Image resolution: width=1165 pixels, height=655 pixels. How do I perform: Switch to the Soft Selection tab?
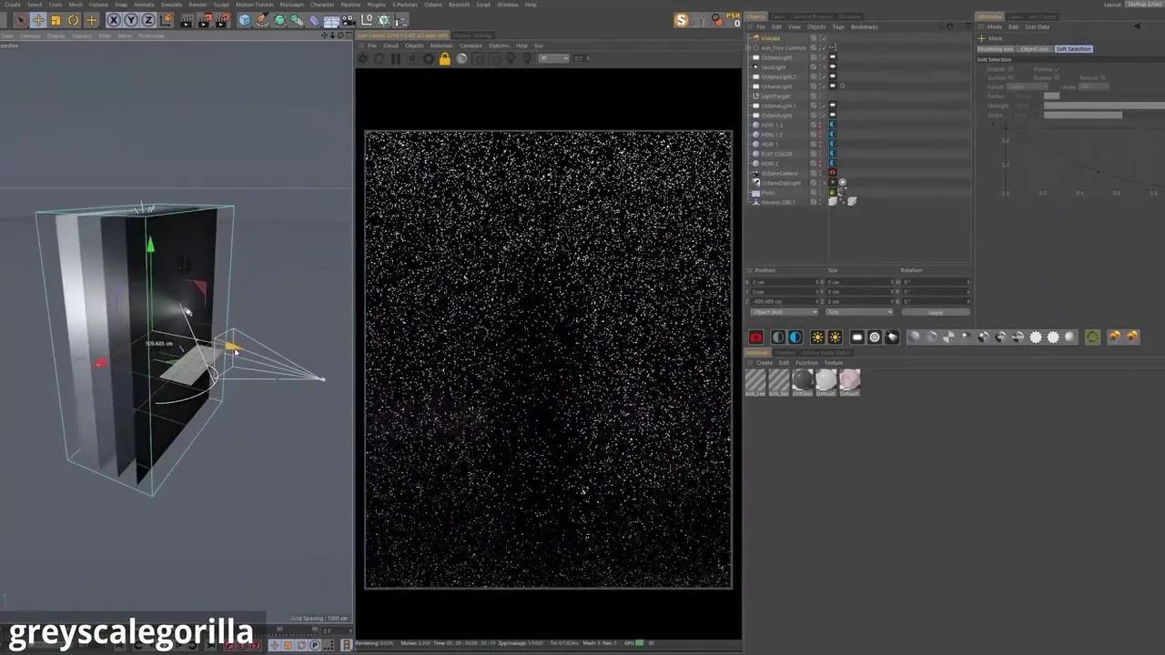click(x=1073, y=49)
